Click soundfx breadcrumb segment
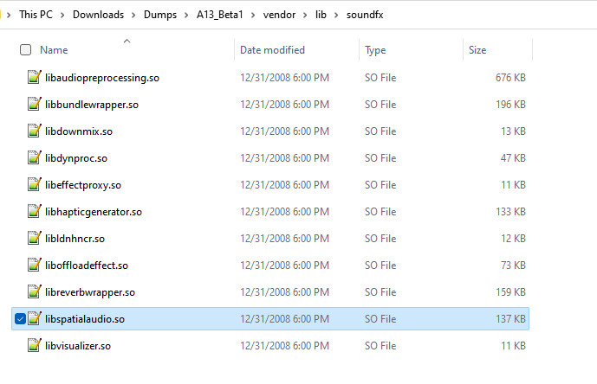 pyautogui.click(x=365, y=15)
